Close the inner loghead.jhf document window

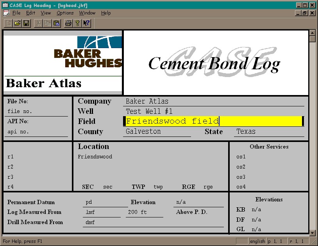click(x=312, y=13)
